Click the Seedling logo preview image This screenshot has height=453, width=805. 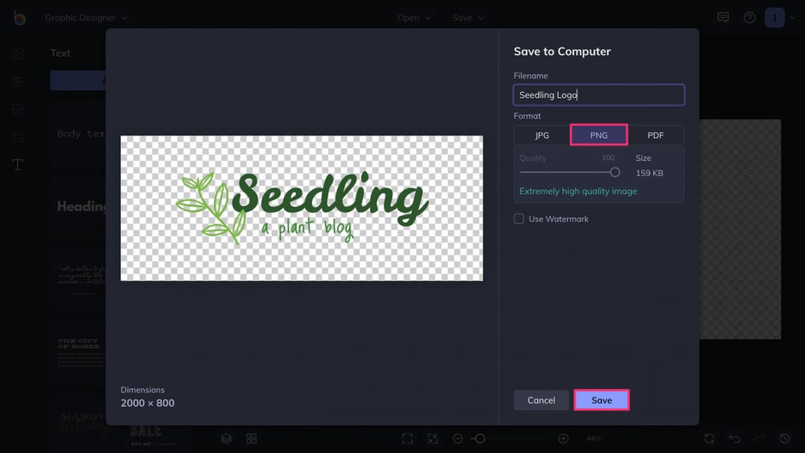pos(302,208)
